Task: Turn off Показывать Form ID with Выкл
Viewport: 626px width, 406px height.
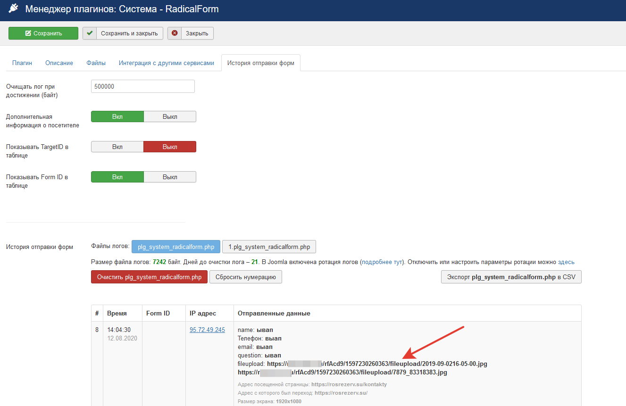Action: pyautogui.click(x=170, y=177)
